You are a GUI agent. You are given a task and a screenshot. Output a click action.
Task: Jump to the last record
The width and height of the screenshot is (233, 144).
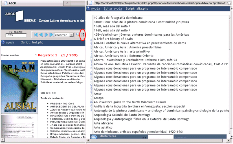(51, 35)
